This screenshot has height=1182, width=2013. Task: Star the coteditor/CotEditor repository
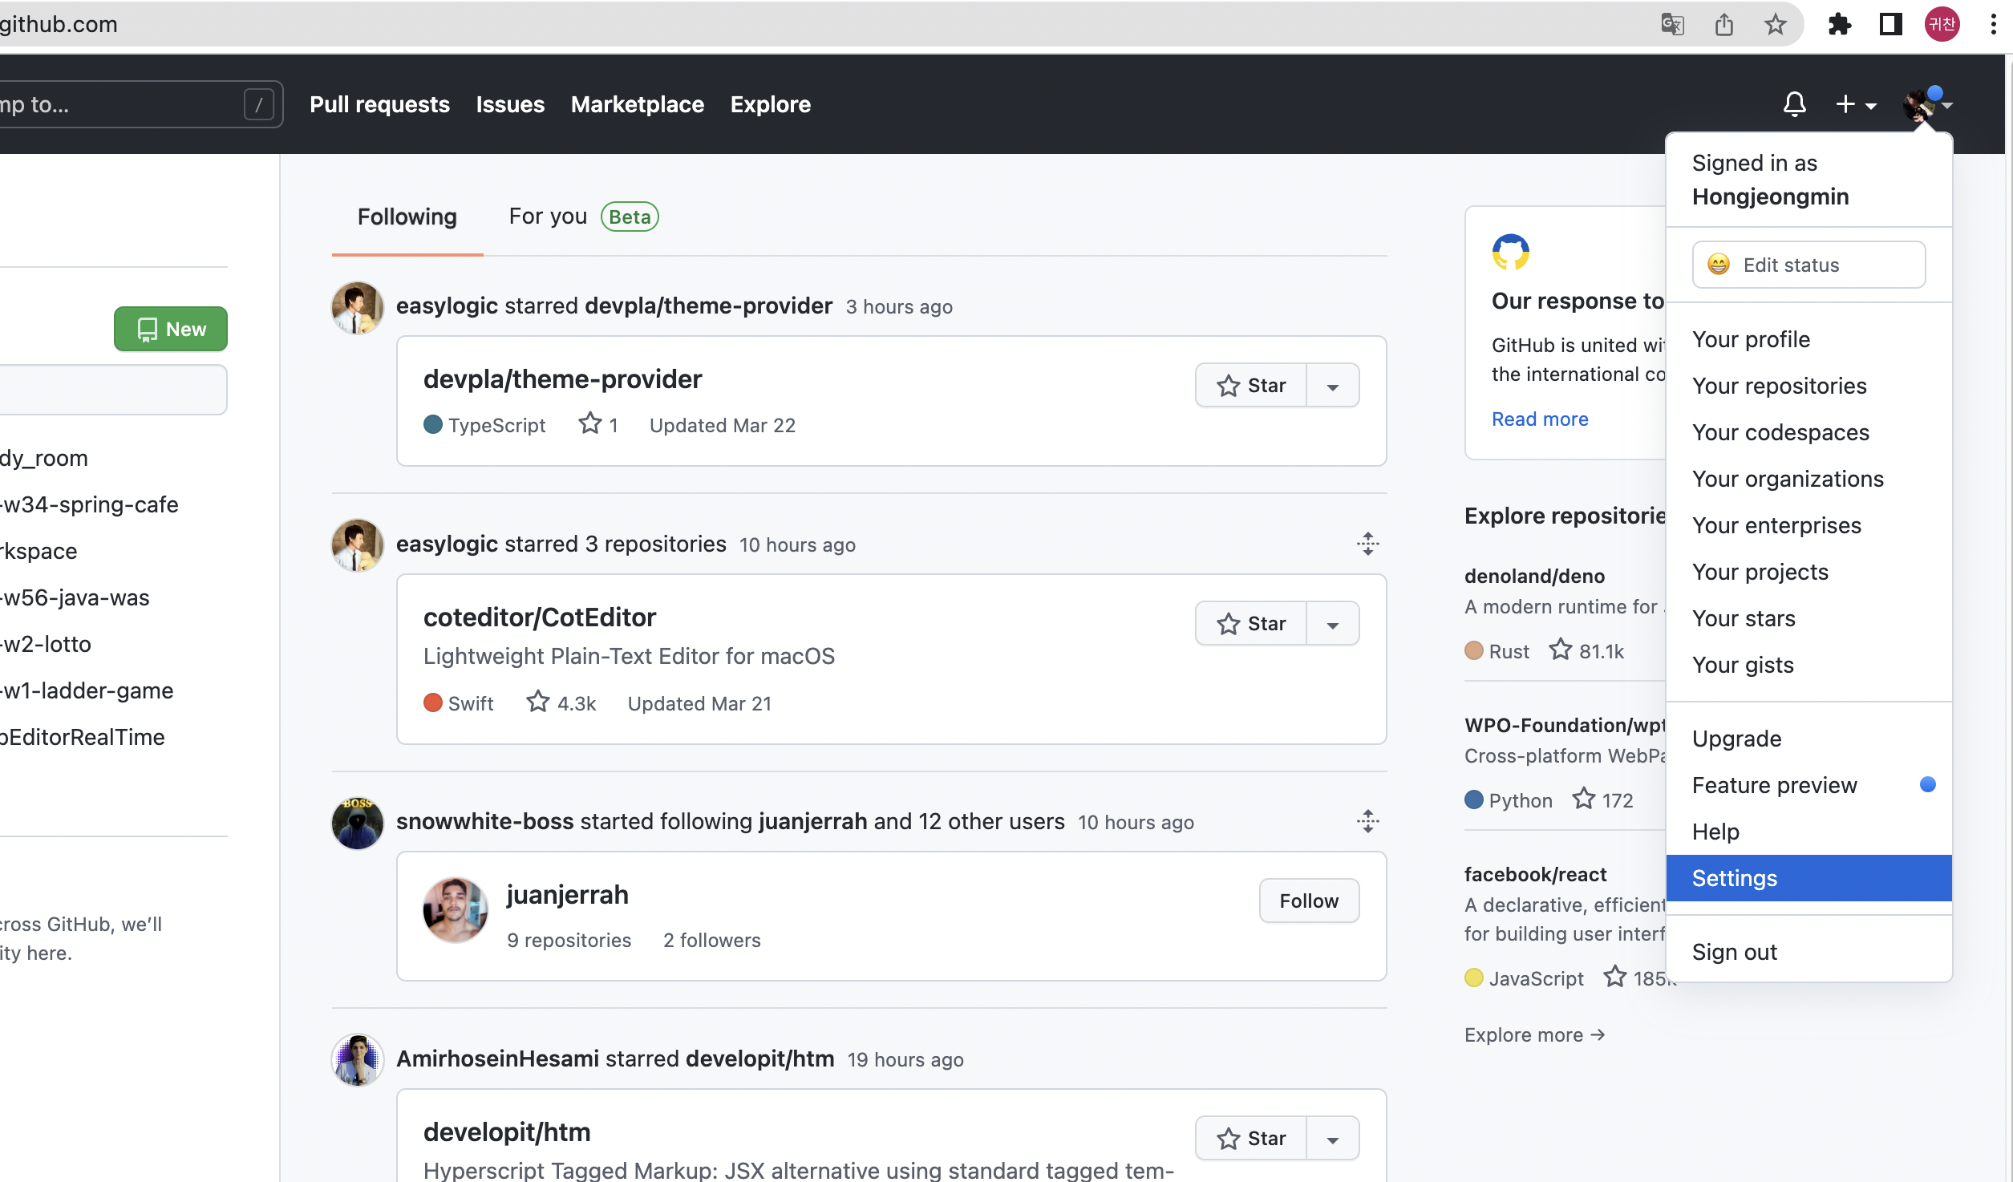pyautogui.click(x=1251, y=624)
